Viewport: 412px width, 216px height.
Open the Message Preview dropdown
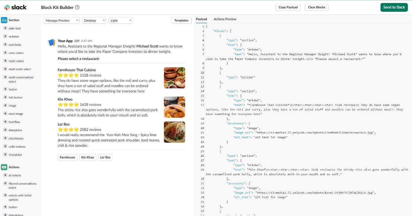[62, 21]
